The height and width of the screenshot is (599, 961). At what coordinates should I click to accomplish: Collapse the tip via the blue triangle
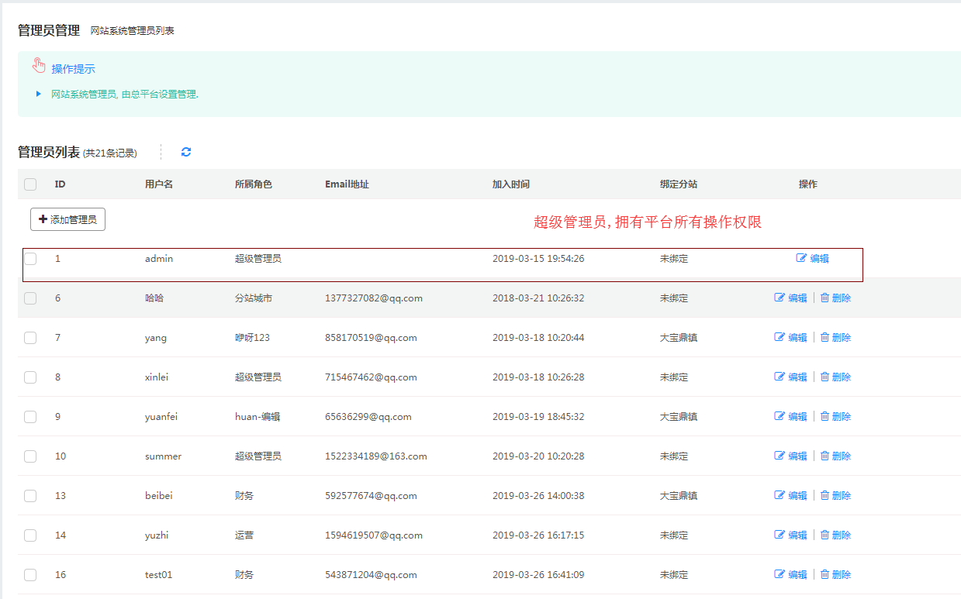tap(39, 94)
